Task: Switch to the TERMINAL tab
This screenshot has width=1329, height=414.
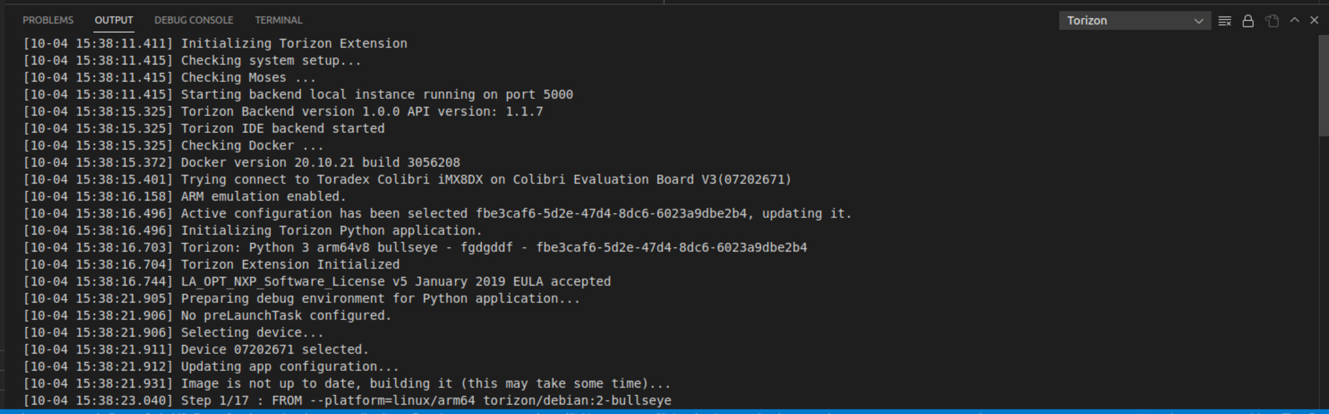Action: point(278,20)
